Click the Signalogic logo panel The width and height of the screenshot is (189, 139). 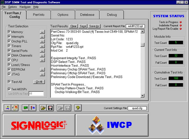pyautogui.click(x=39, y=125)
